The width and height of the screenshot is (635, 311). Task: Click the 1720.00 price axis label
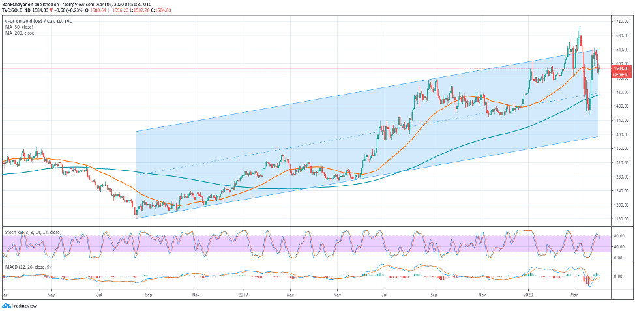[x=620, y=21]
